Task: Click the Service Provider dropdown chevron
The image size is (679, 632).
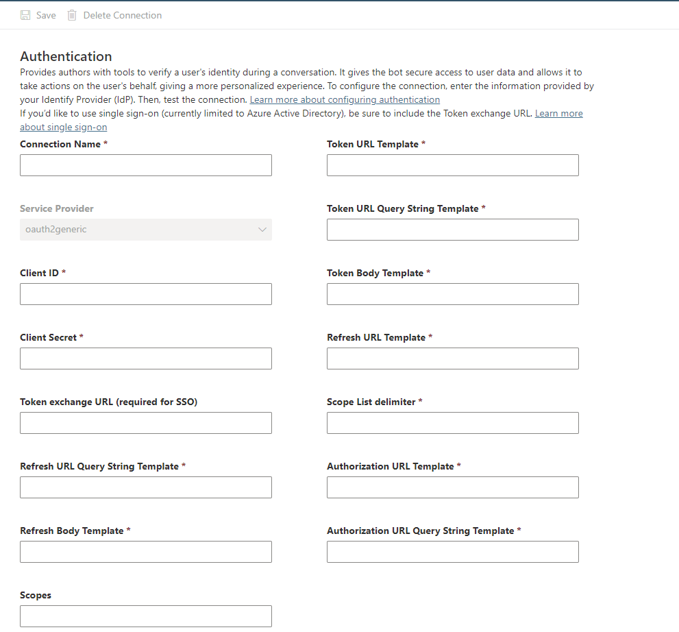Action: tap(262, 230)
